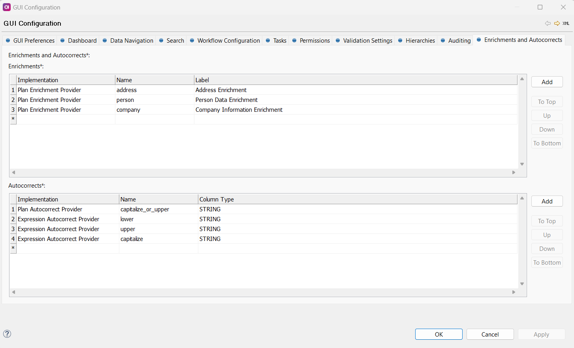Click the back navigation arrow icon

coord(548,23)
